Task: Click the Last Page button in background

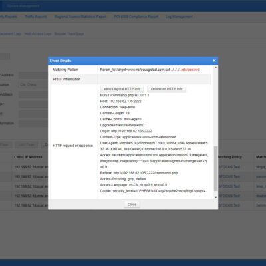Action: (27, 145)
